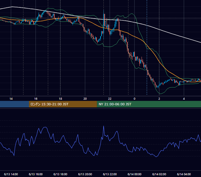
Task: Select the 18 hour label on price chart
Action: [x=60, y=99]
